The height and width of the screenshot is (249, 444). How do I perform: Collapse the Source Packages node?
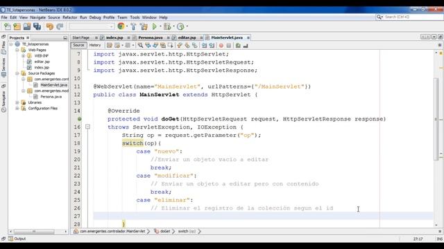[17, 73]
